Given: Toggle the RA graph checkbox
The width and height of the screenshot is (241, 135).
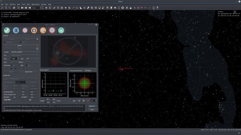Looking at the screenshot, I should (46, 99).
